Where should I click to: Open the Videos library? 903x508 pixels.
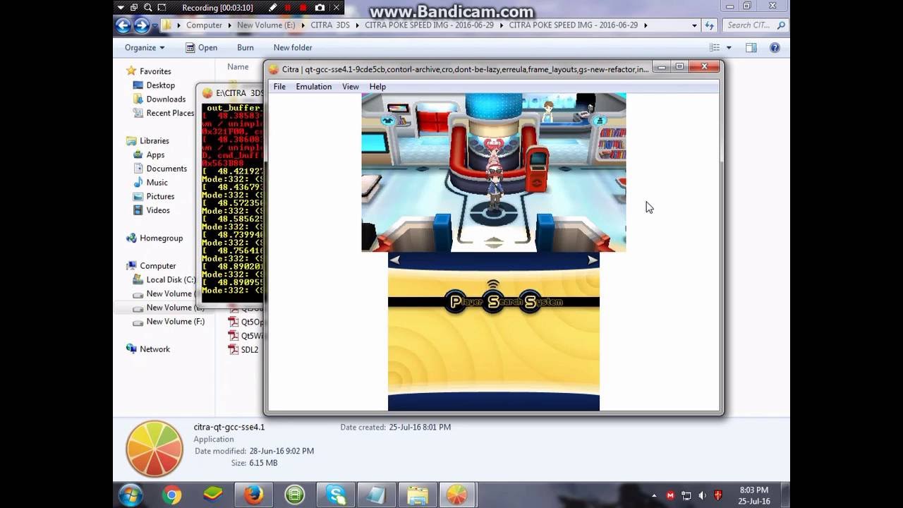click(x=158, y=210)
